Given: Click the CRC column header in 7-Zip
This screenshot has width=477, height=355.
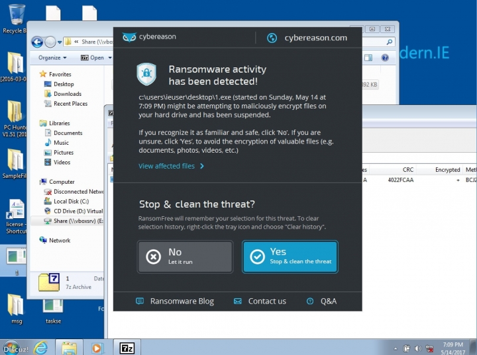Looking at the screenshot, I should (x=408, y=169).
